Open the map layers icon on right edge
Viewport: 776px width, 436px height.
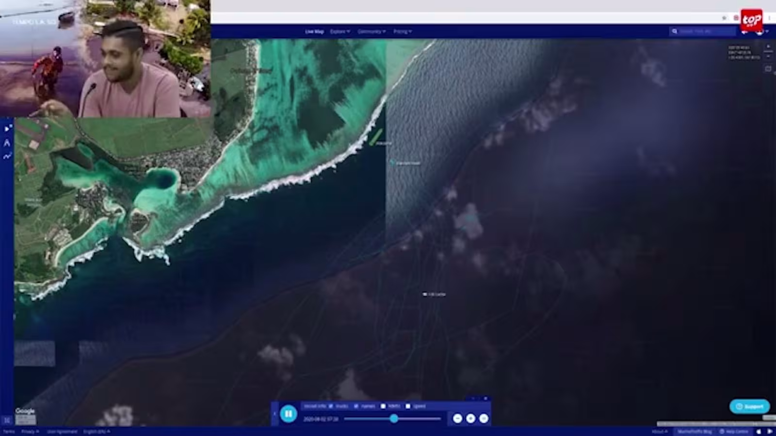(768, 69)
